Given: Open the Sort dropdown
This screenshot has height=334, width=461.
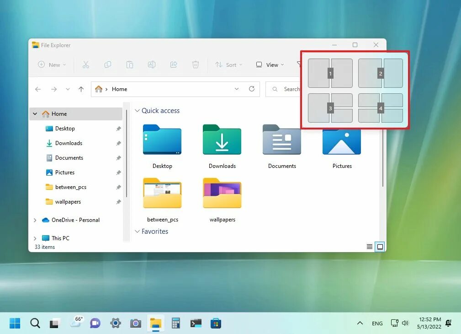Looking at the screenshot, I should click(x=228, y=65).
